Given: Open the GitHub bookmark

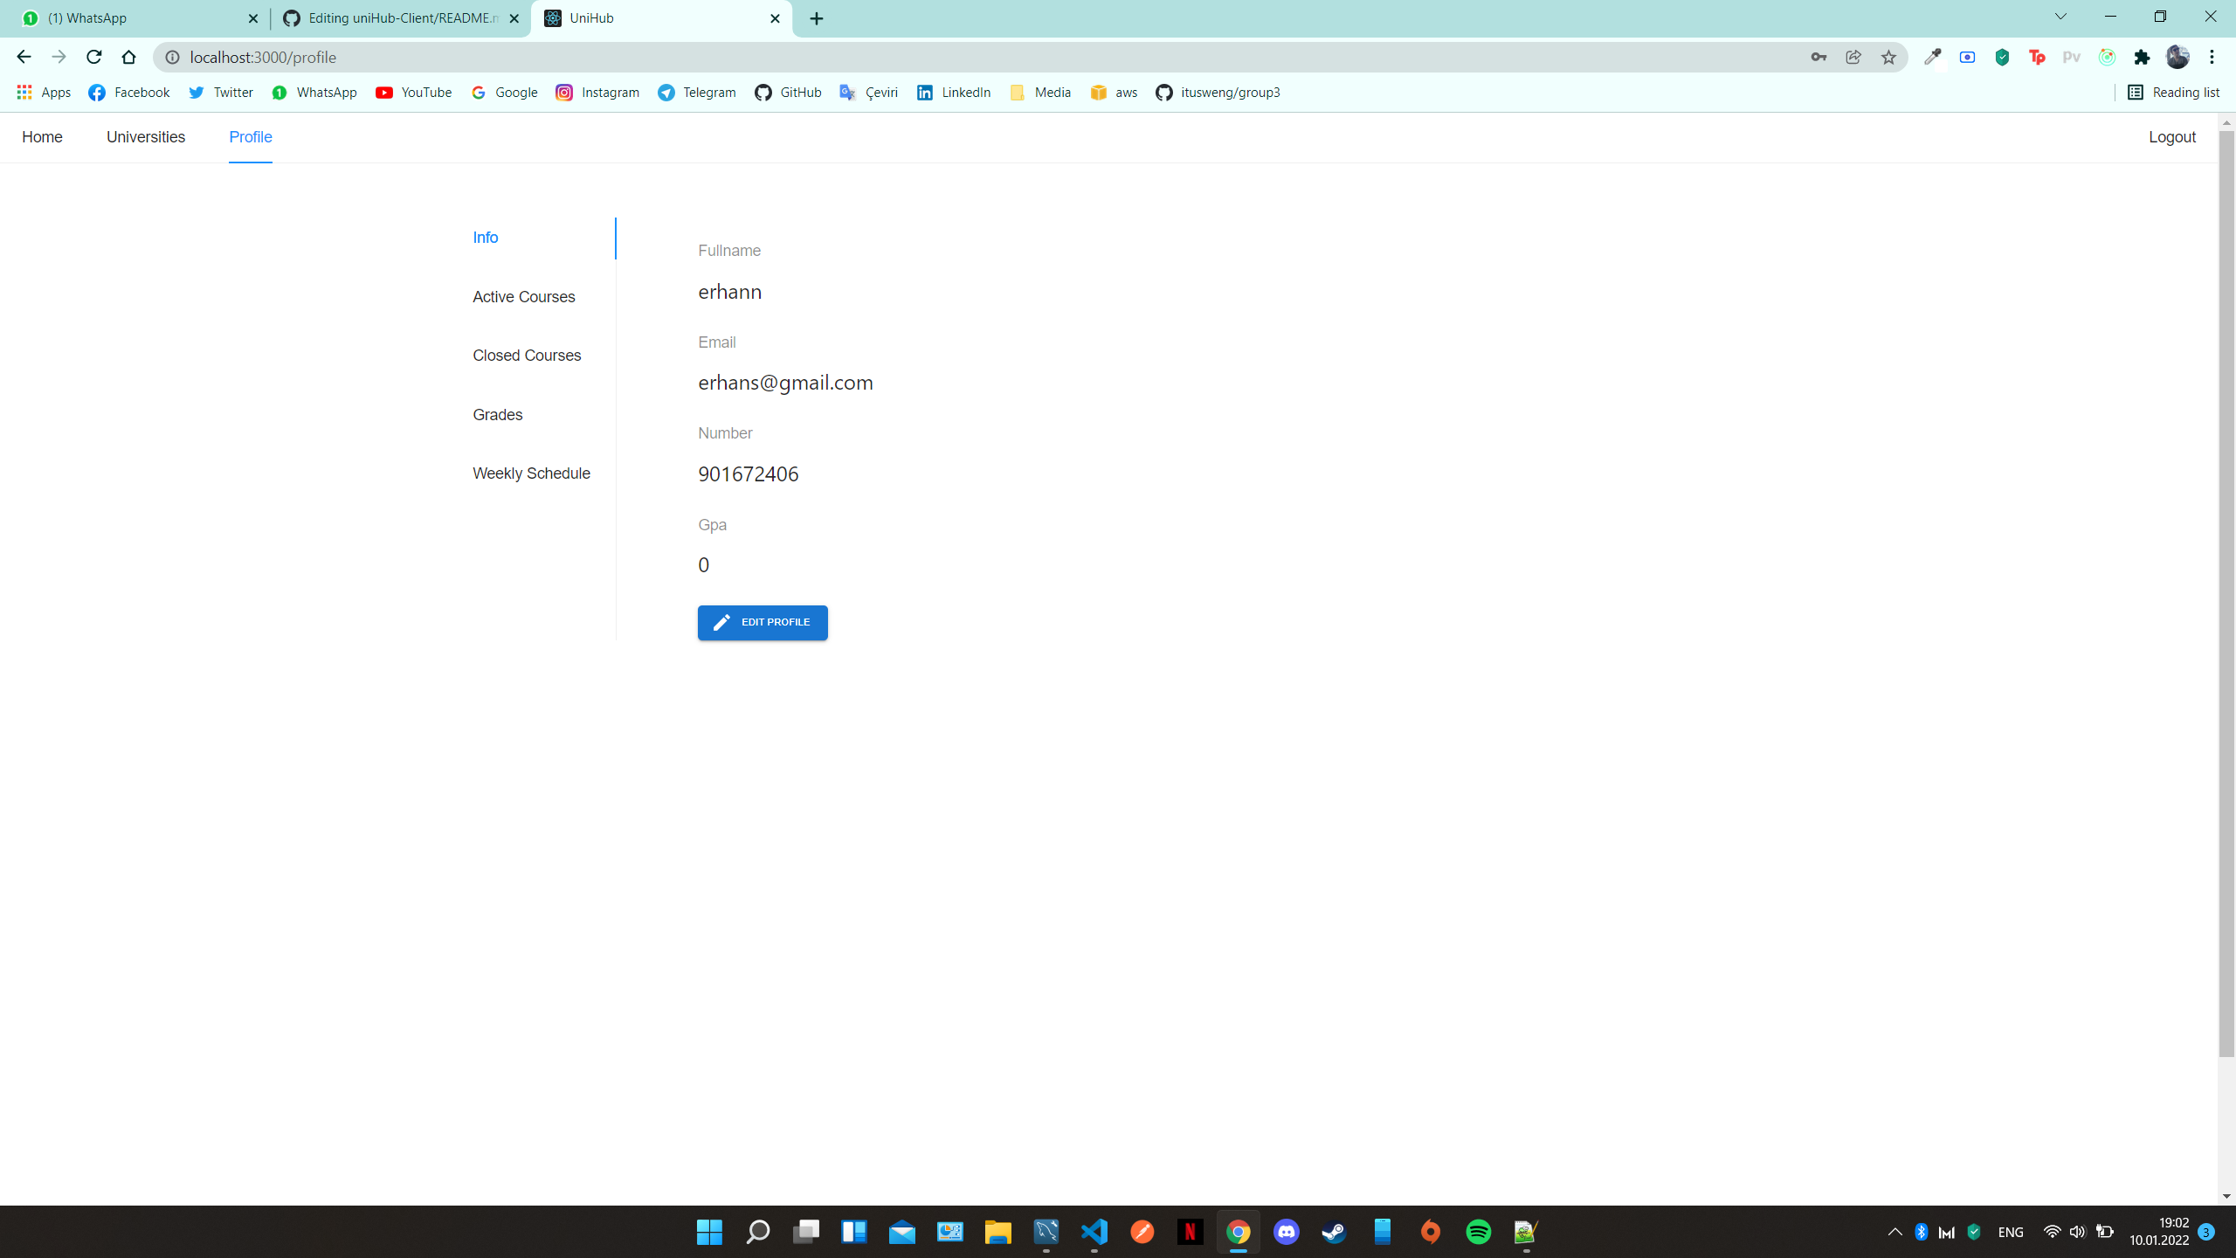Looking at the screenshot, I should click(x=788, y=92).
